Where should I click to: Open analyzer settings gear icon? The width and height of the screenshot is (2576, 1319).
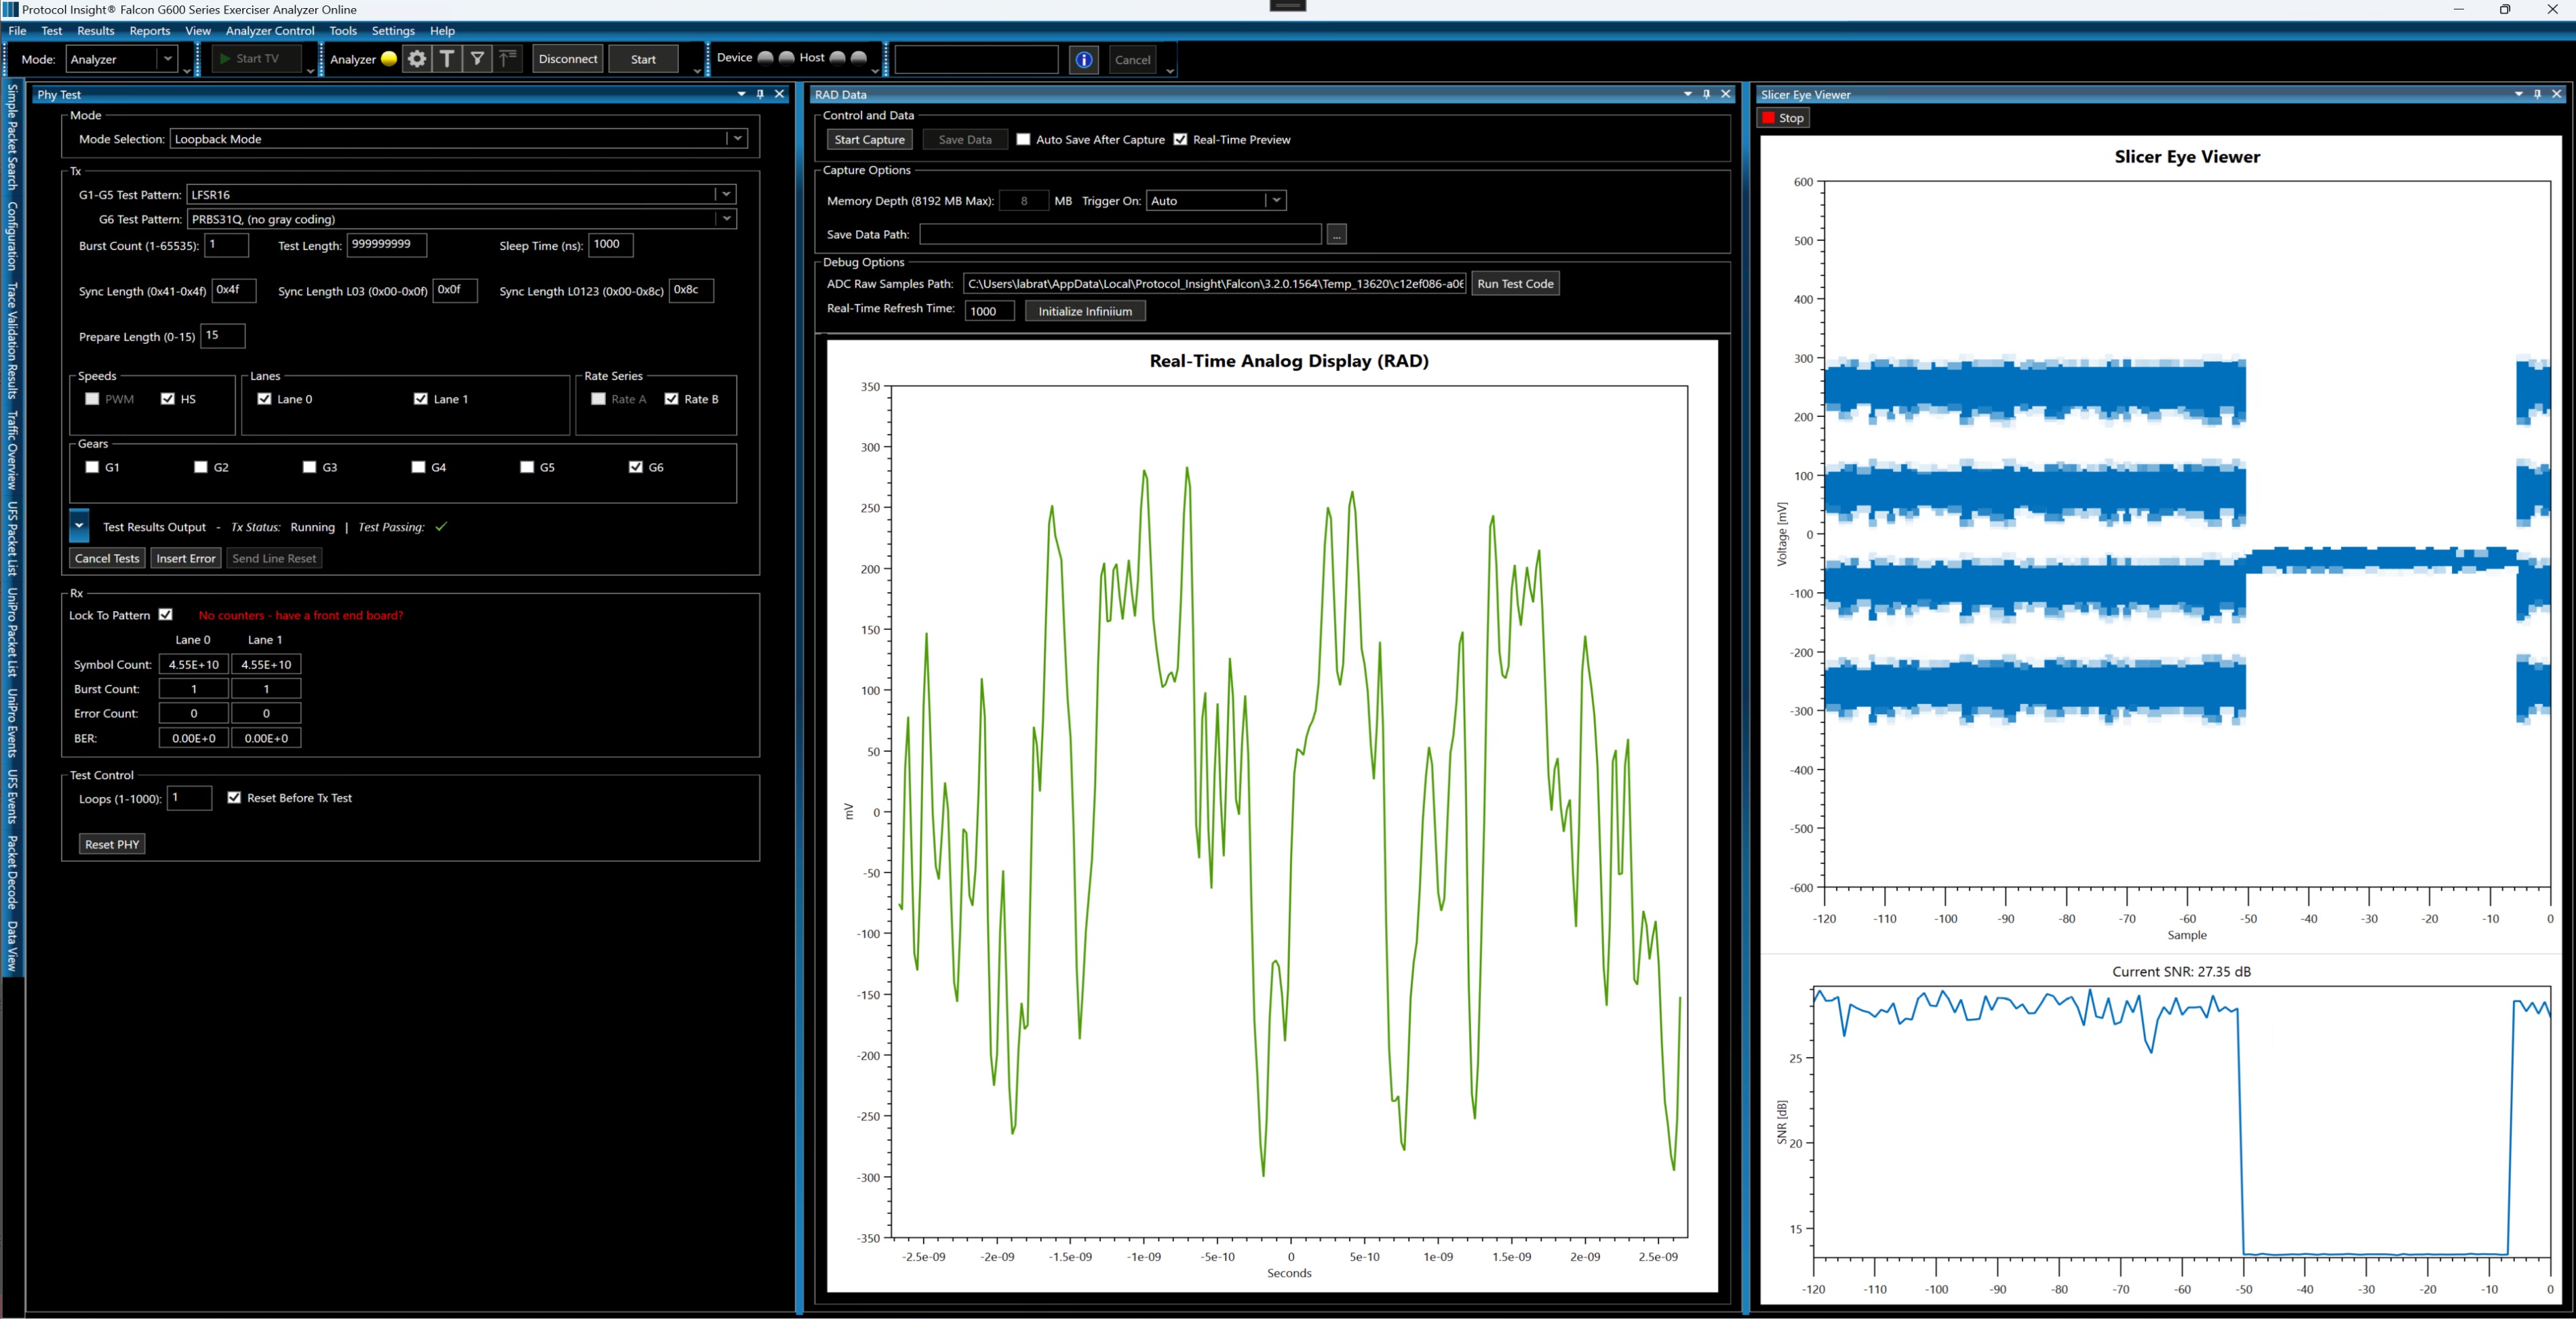(417, 59)
